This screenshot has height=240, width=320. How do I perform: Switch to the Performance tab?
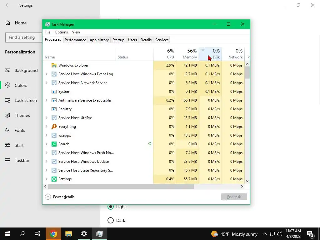coord(75,40)
